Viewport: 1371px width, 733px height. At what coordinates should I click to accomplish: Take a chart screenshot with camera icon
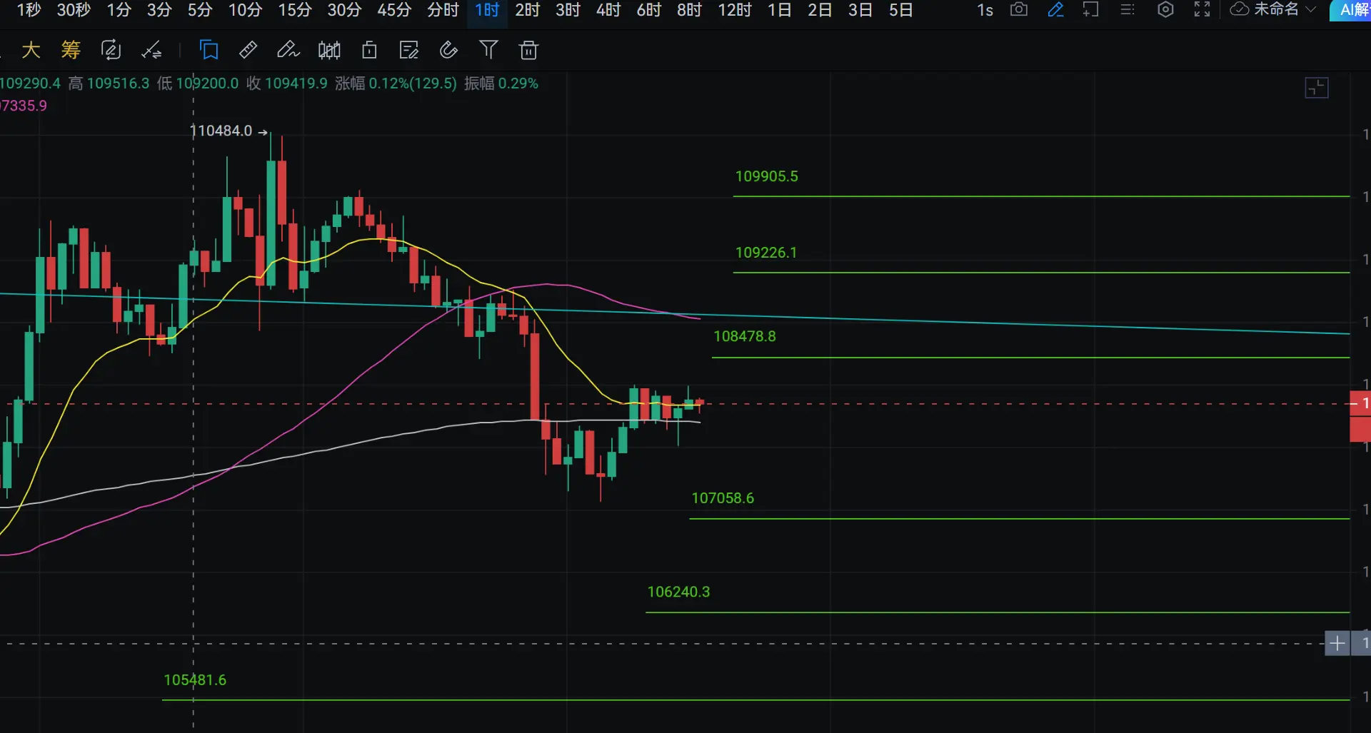tap(1019, 10)
